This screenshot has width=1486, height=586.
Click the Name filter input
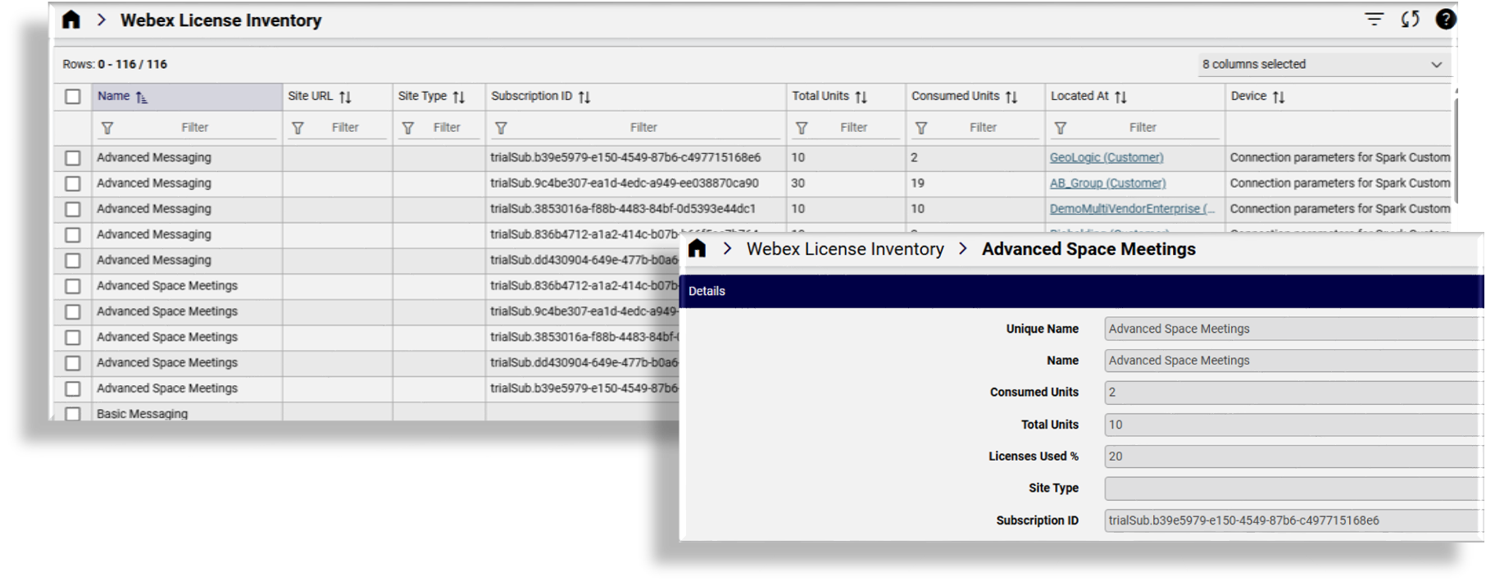pyautogui.click(x=194, y=128)
